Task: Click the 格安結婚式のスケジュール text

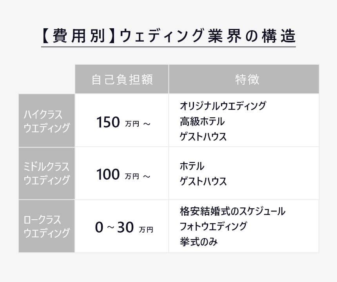Action: coord(233,211)
